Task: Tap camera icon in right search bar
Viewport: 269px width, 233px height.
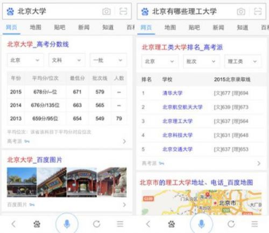Action: pos(241,12)
